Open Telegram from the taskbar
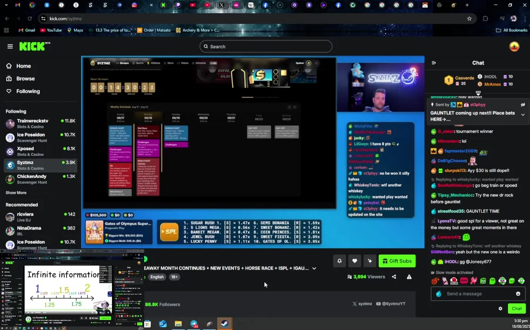This screenshot has height=330, width=530. (194, 324)
